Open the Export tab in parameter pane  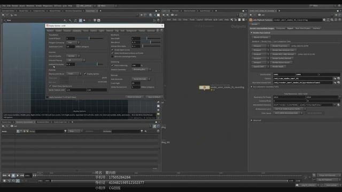[290, 28]
